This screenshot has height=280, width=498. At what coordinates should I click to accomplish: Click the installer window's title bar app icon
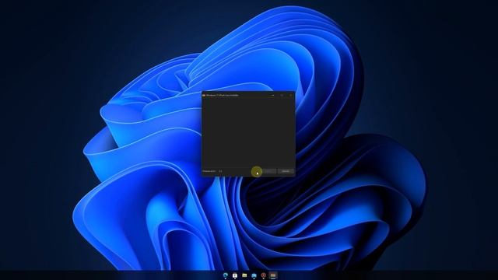204,95
